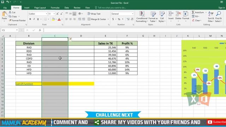226x127 pixels.
Task: Select the List Of Function cell
Action: [29, 84]
